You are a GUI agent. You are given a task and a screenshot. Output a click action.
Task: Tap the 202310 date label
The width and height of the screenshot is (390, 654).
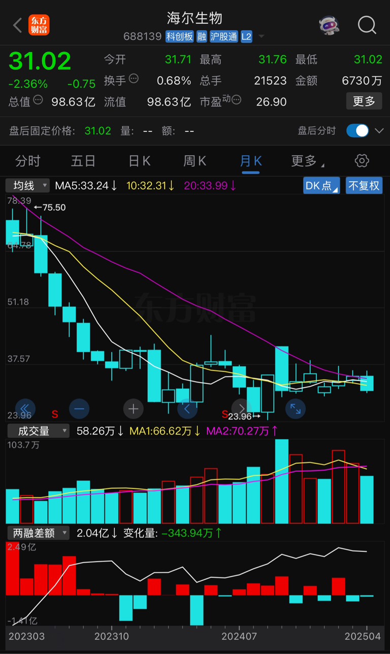(x=112, y=636)
